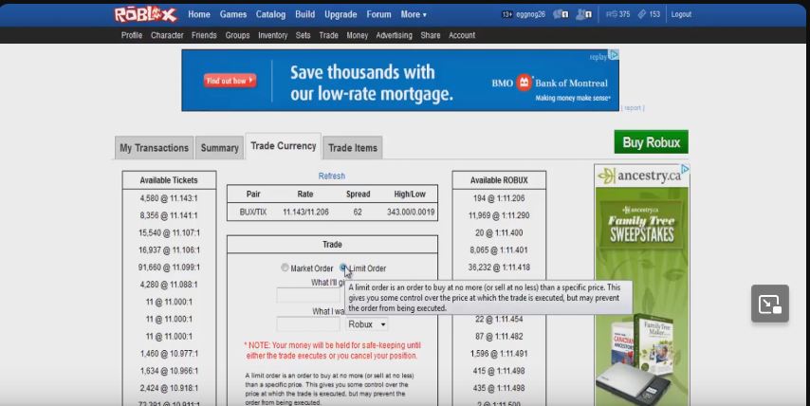
Task: Switch to the Summary tab
Action: click(219, 148)
